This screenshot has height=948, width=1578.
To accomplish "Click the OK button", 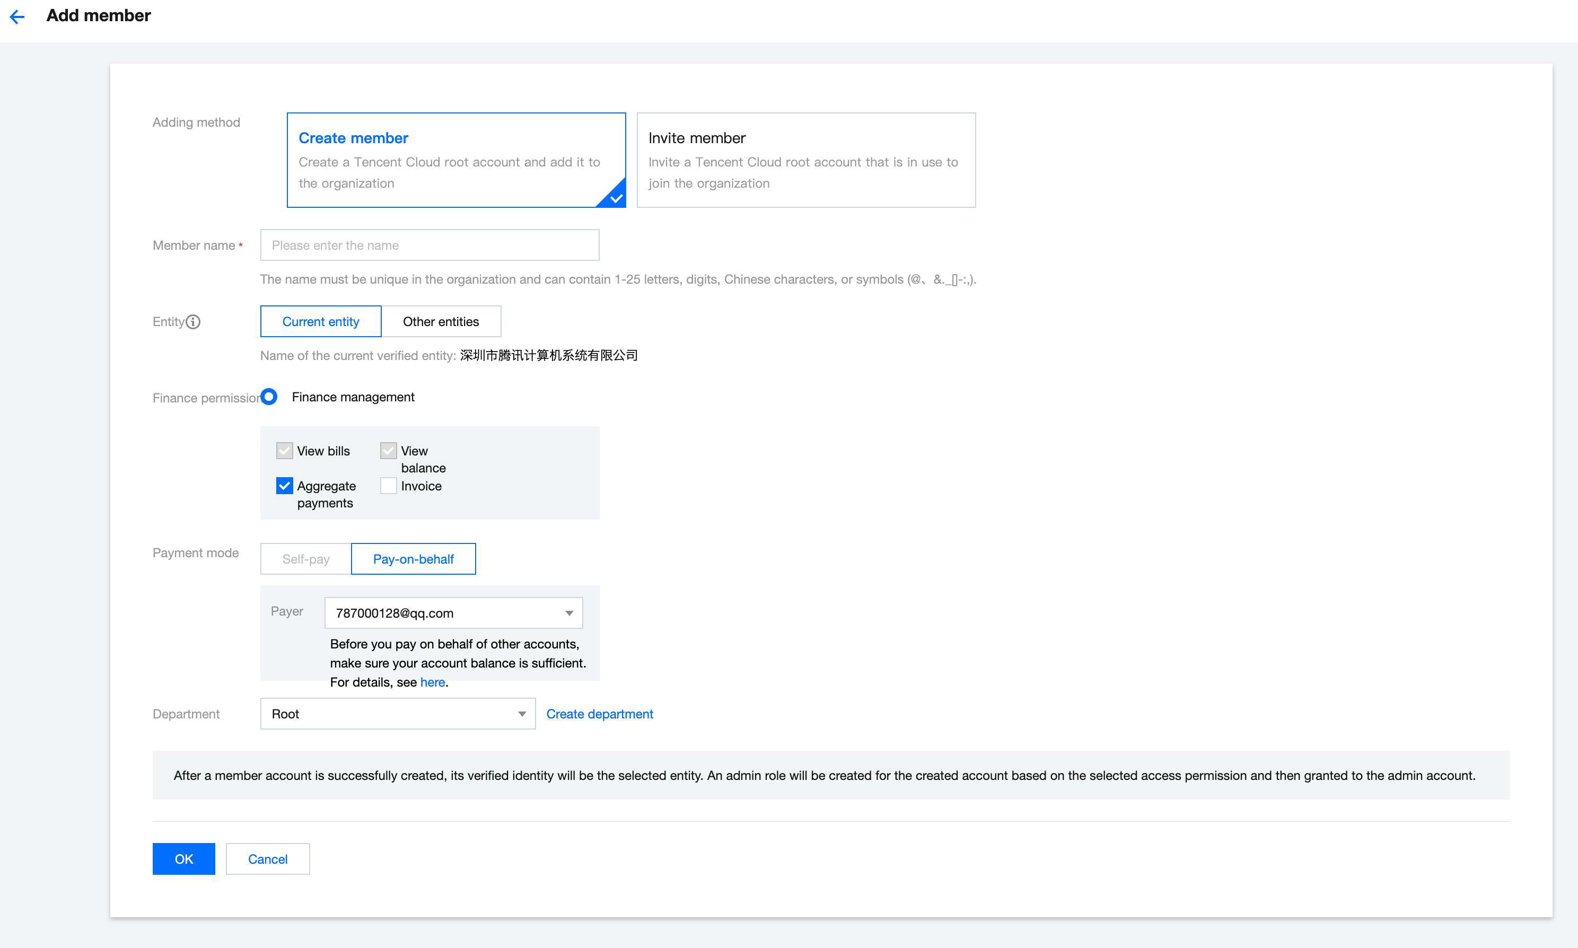I will click(x=183, y=858).
